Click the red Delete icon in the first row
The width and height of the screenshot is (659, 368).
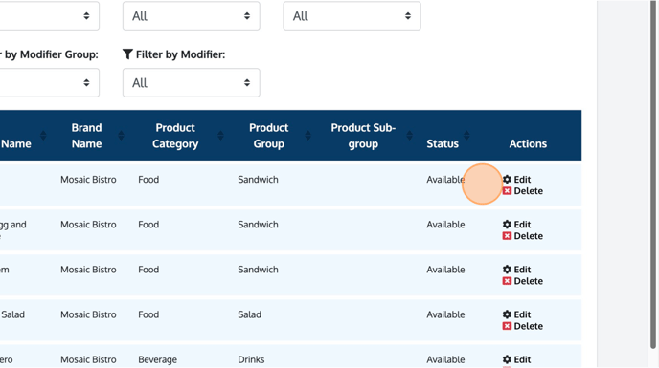pyautogui.click(x=507, y=191)
